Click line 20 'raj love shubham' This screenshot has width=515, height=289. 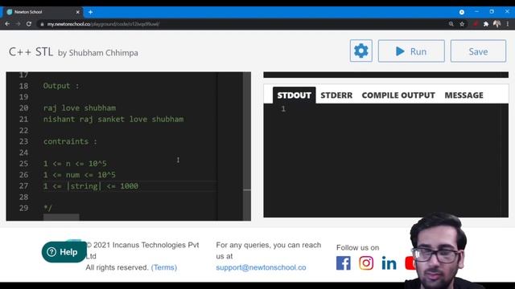click(80, 108)
